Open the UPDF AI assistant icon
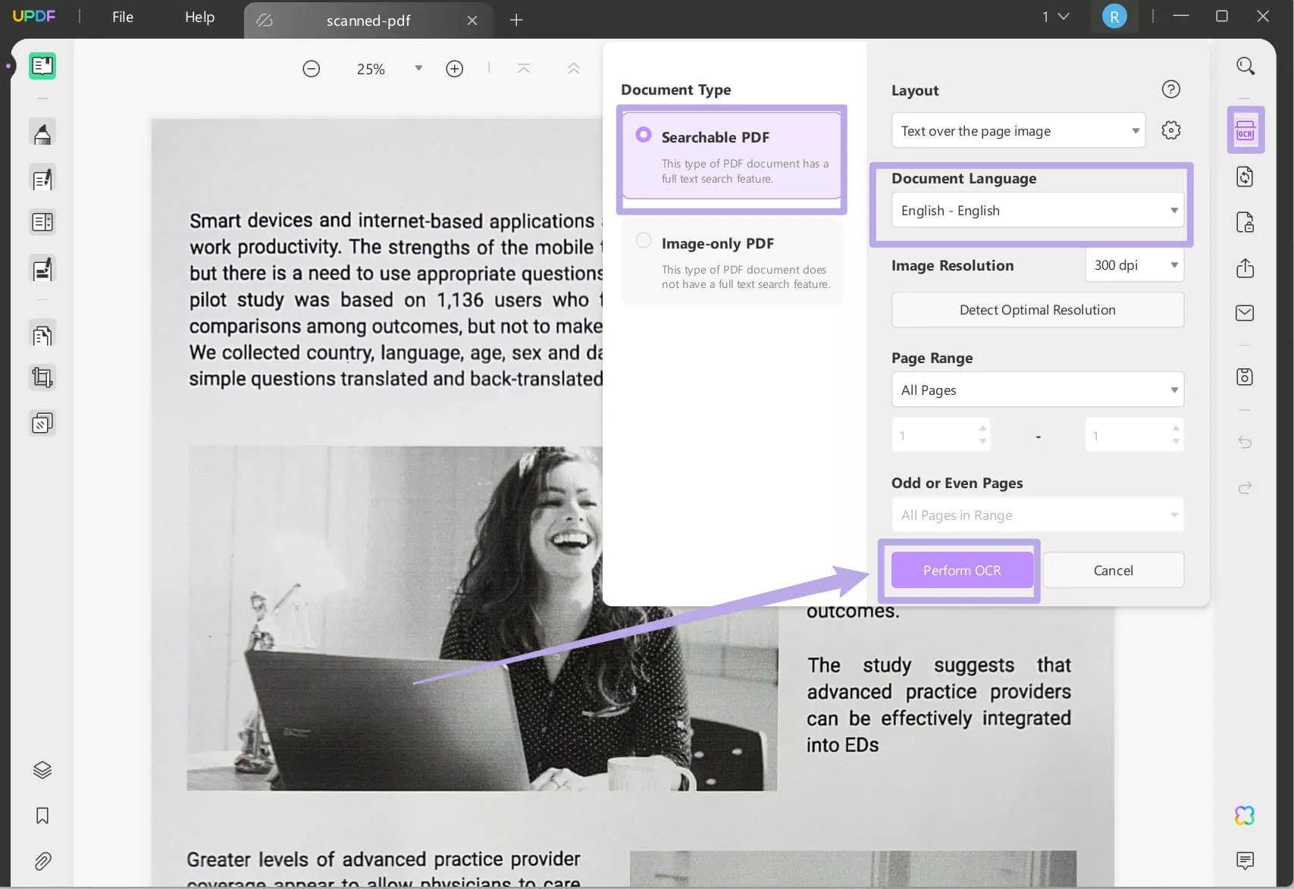The image size is (1294, 889). point(1245,815)
